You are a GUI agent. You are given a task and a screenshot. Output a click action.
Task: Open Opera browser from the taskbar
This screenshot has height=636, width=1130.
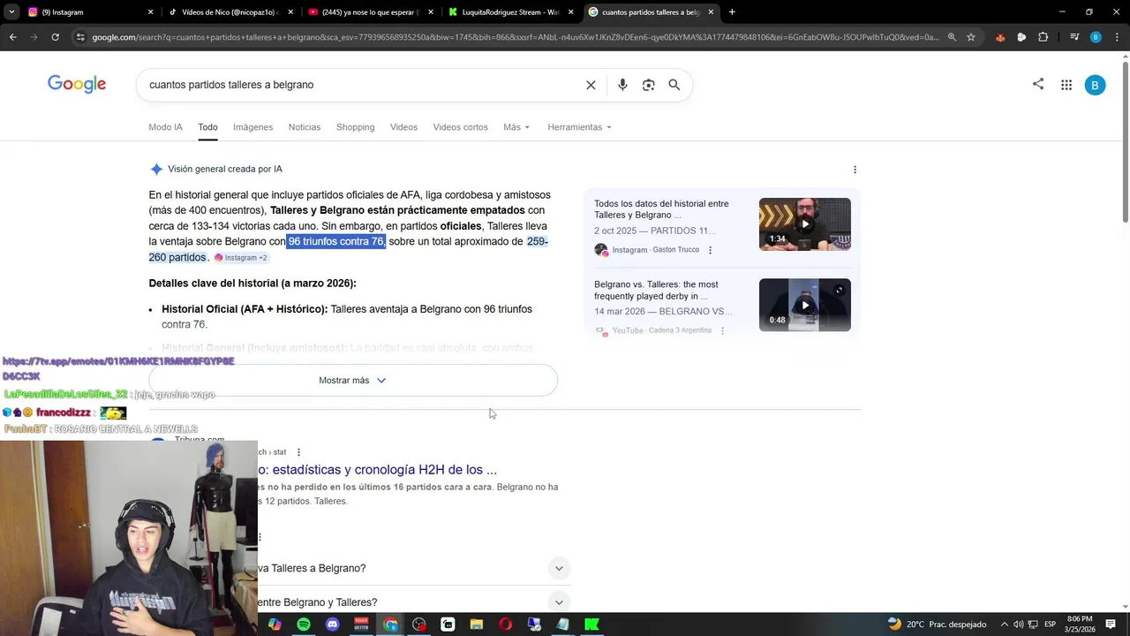tap(505, 625)
